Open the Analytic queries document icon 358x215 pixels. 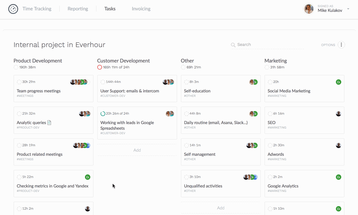pyautogui.click(x=50, y=122)
